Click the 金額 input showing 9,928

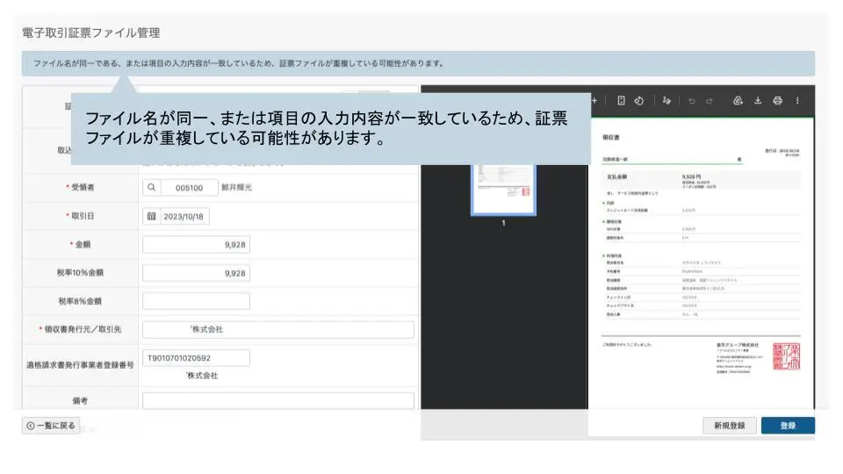coord(196,245)
